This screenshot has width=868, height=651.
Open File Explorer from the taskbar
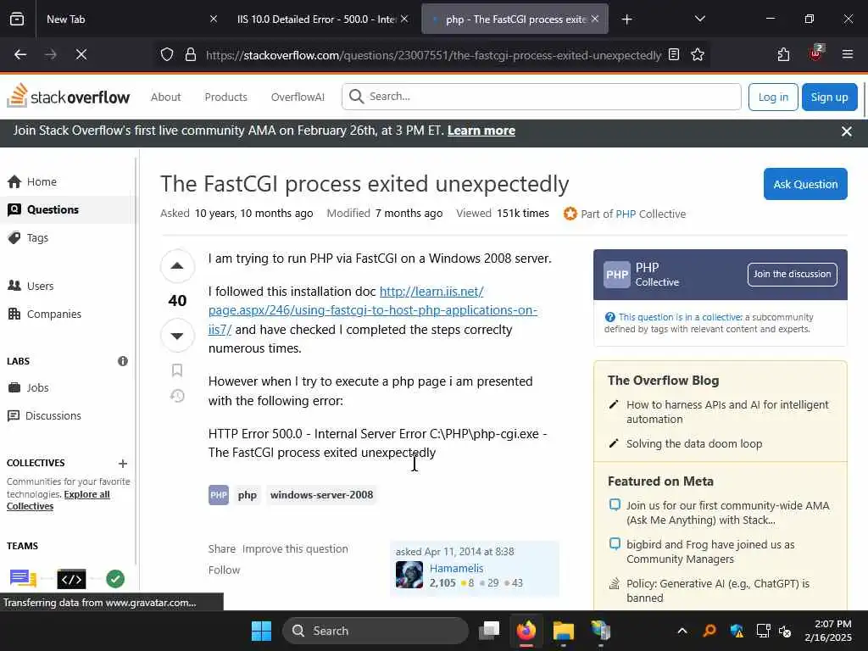pos(563,631)
